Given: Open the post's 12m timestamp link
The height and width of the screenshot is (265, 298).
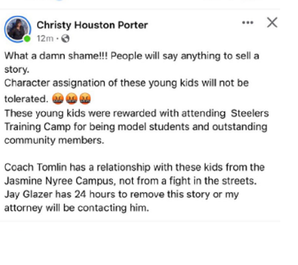Looking at the screenshot, I should pos(45,39).
